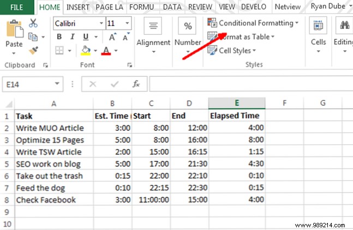Expand the borders options arrow
Screen dimensions: 353x230
click(x=70, y=51)
